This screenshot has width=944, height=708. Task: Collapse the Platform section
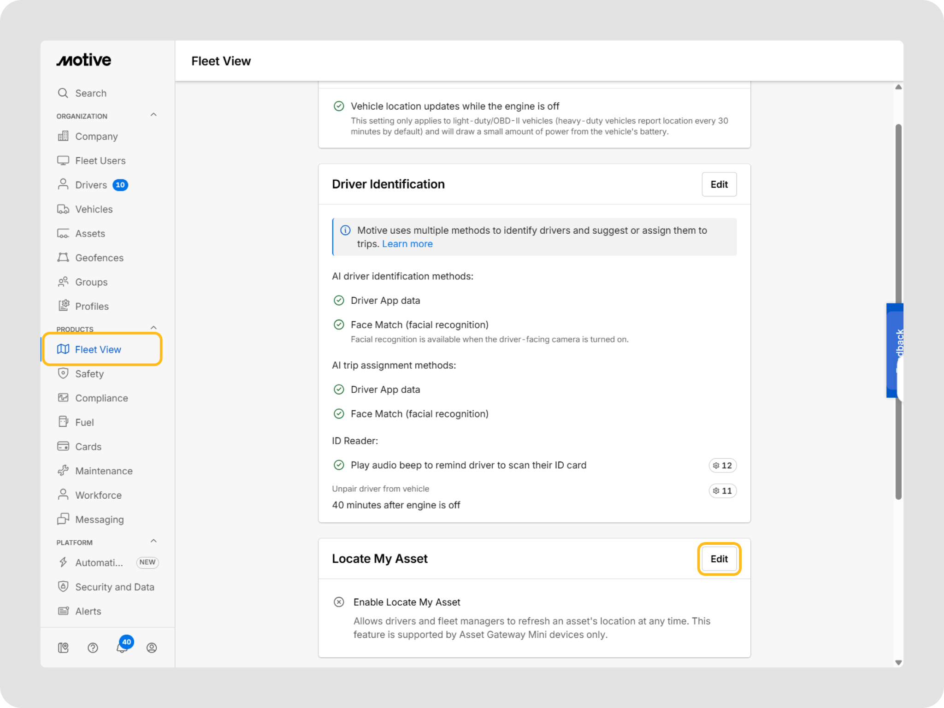point(153,541)
